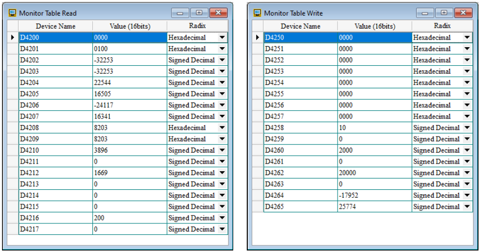481x252 pixels.
Task: Maximize the Monitor Table Read window
Action: coord(199,13)
